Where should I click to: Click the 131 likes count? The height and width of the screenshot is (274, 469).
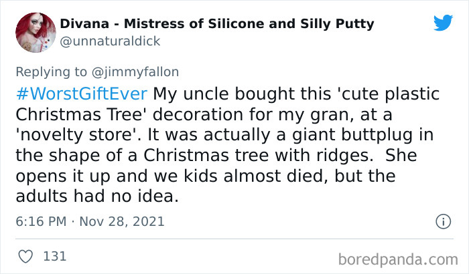[54, 255]
